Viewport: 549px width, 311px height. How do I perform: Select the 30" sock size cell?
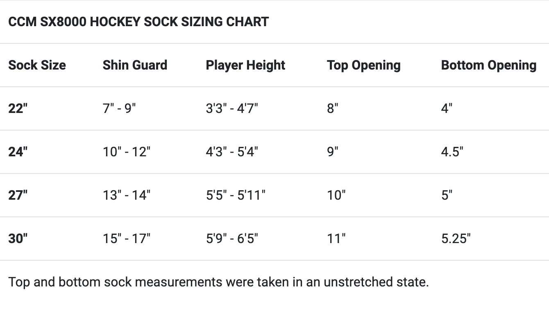[18, 239]
